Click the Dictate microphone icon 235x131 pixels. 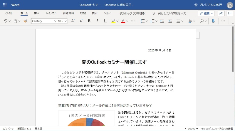213,21
